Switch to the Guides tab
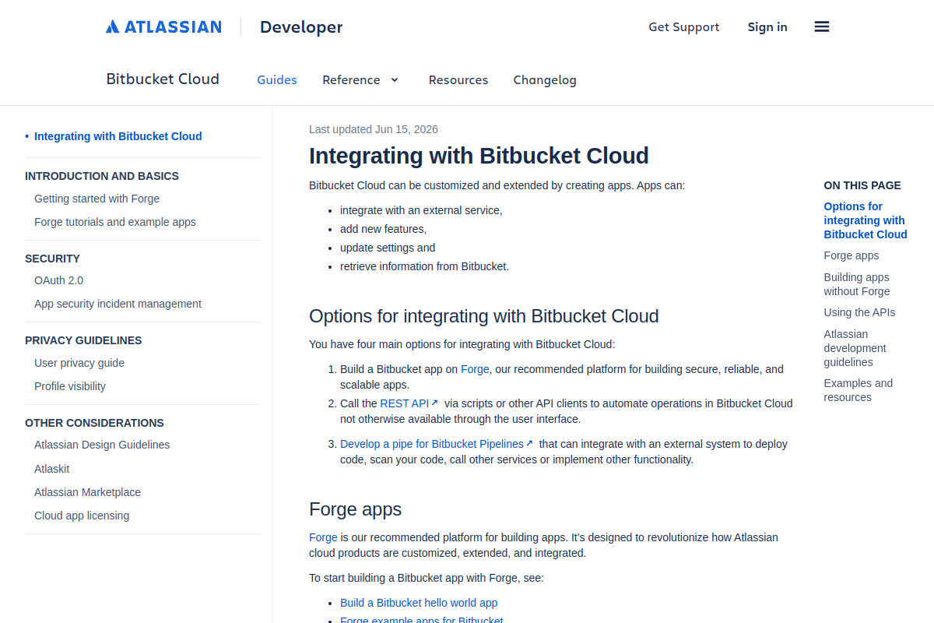The width and height of the screenshot is (934, 623). 277,79
